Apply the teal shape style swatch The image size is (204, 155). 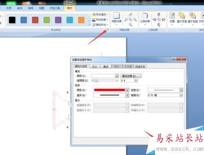70,20
